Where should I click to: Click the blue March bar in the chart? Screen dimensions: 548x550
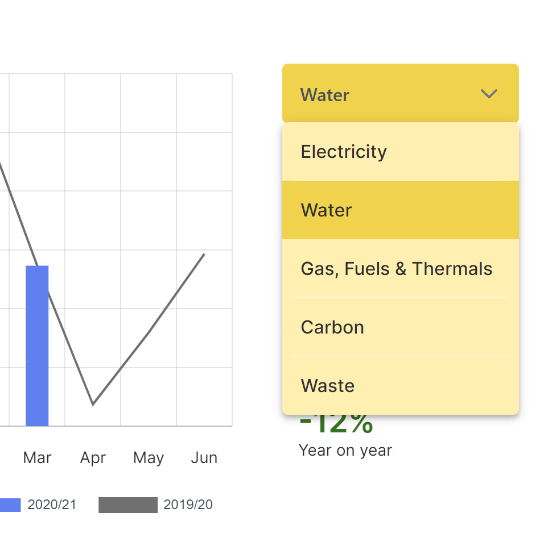37,345
